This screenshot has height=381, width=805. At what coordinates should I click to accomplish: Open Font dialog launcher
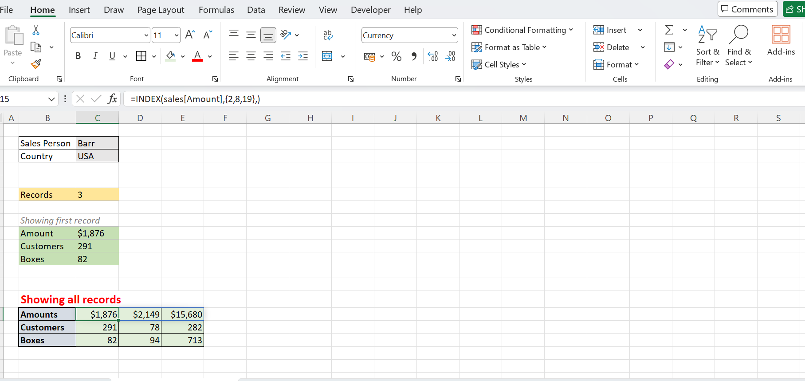click(x=215, y=79)
